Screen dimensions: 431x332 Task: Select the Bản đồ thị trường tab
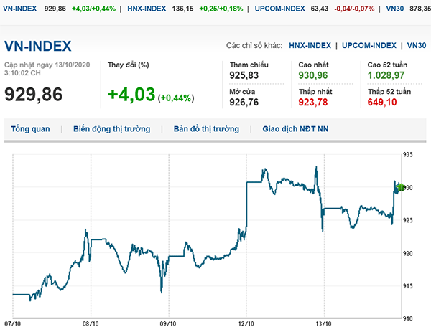point(206,129)
